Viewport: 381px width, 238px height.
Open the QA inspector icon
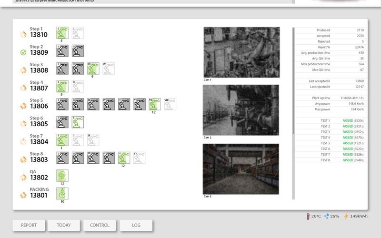(62, 176)
